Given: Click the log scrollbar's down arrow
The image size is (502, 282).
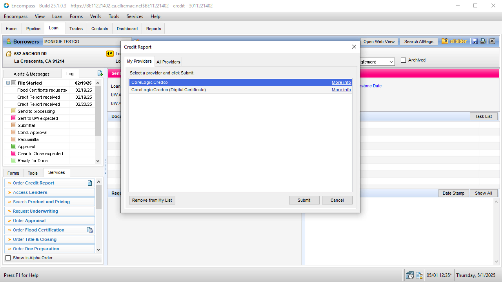Looking at the screenshot, I should tap(98, 161).
